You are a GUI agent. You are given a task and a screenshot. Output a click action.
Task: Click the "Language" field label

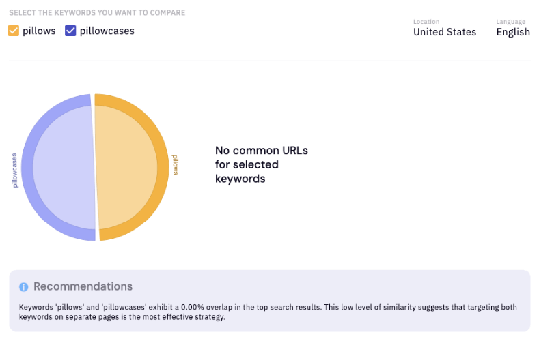coord(511,22)
